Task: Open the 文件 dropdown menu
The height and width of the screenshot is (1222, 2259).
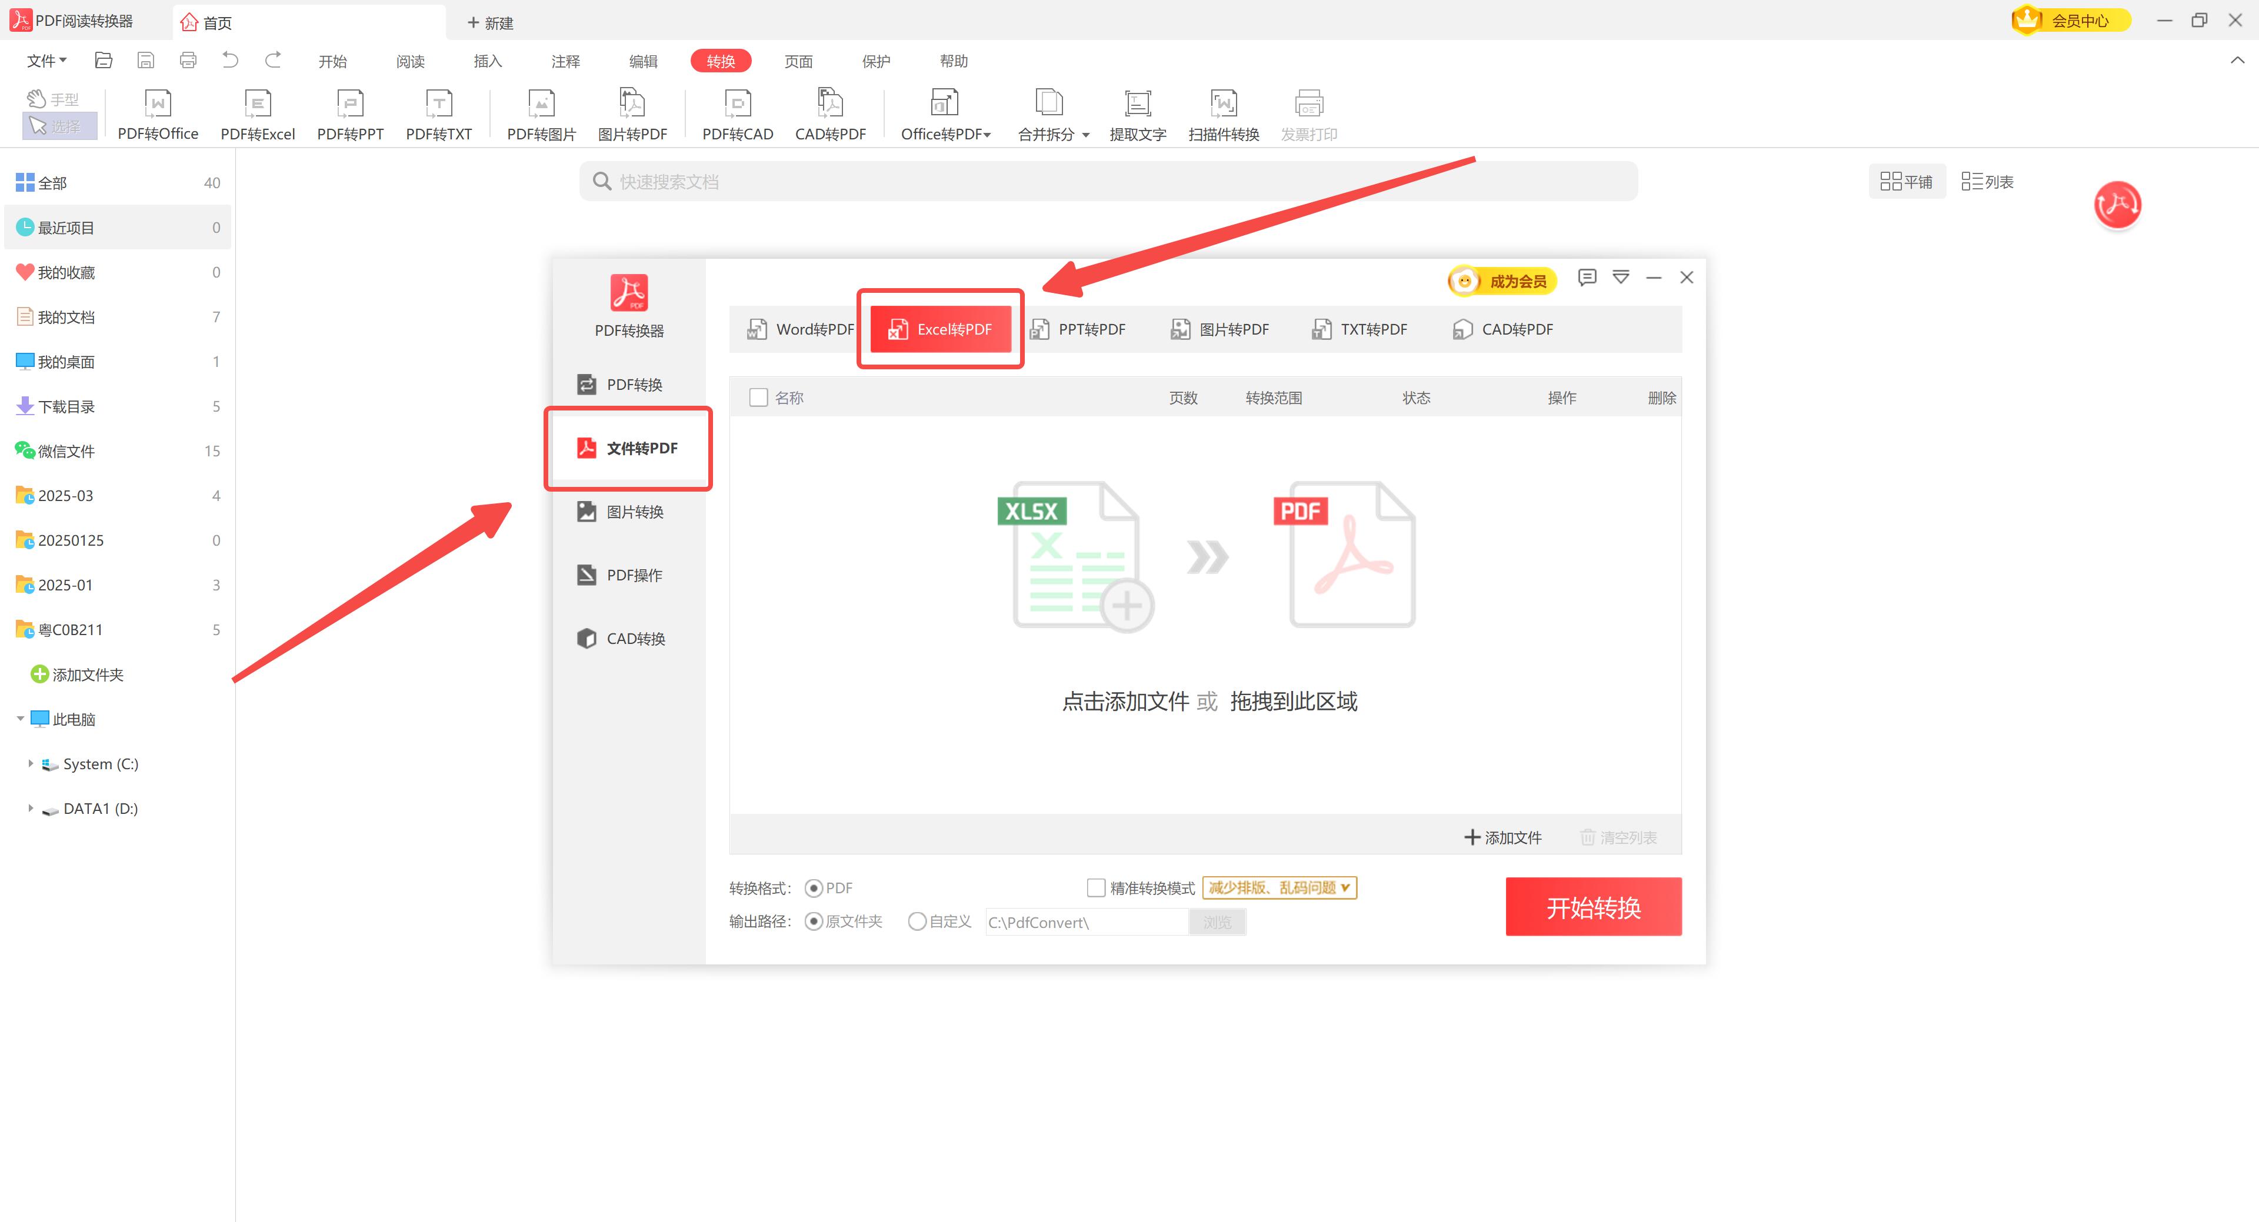Action: coord(46,61)
